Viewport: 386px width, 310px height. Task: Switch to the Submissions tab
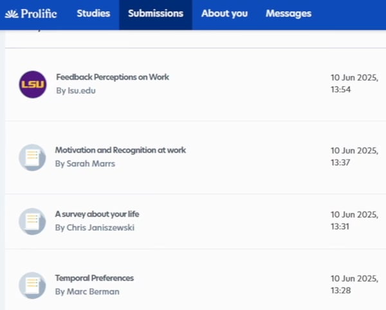pyautogui.click(x=155, y=14)
